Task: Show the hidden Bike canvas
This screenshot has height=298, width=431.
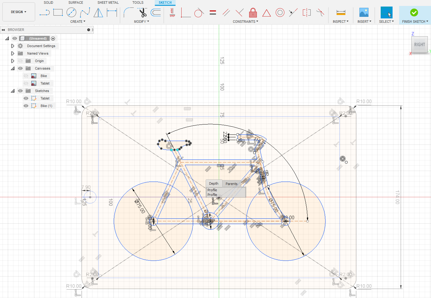Action: (26, 76)
